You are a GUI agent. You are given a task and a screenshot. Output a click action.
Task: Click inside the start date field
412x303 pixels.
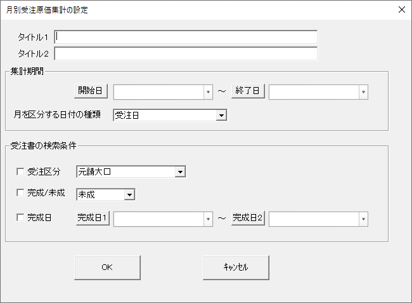158,91
